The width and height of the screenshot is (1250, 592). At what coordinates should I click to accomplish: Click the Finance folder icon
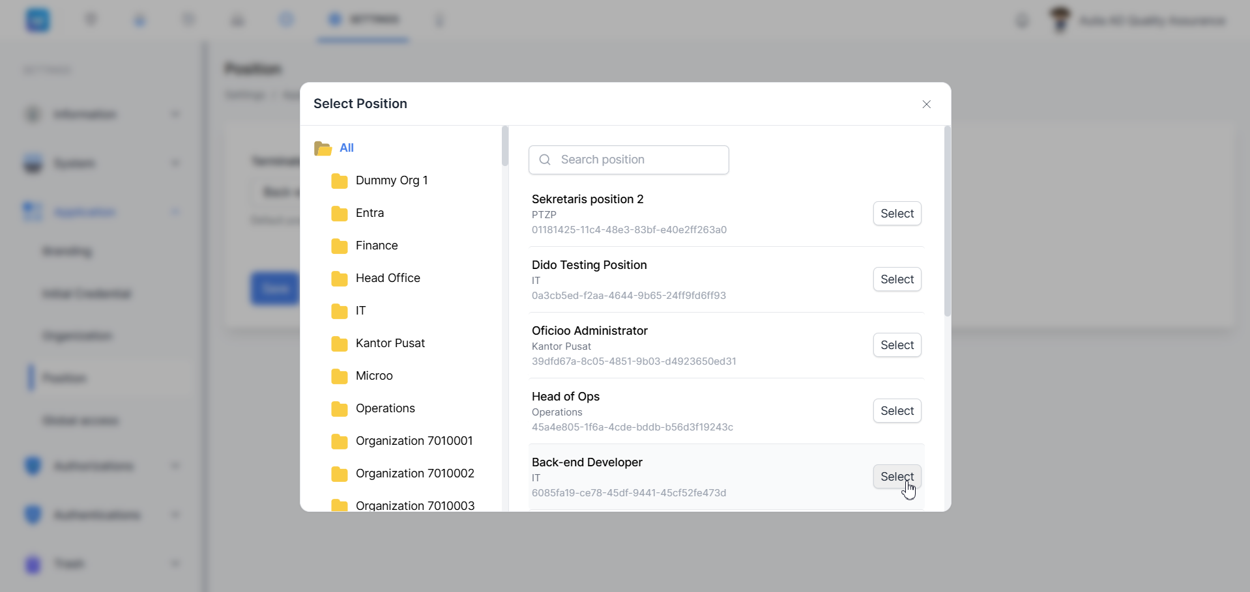point(340,246)
